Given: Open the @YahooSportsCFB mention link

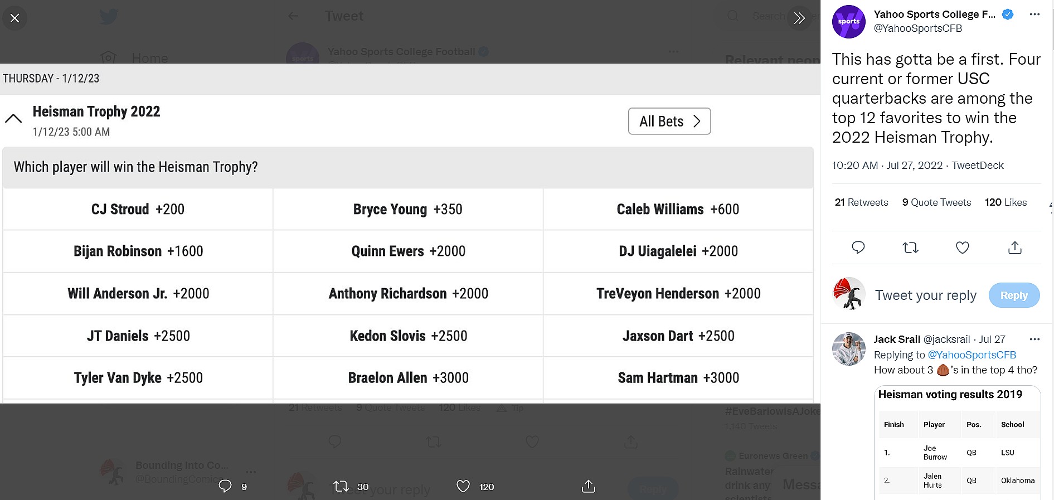Looking at the screenshot, I should click(x=972, y=355).
